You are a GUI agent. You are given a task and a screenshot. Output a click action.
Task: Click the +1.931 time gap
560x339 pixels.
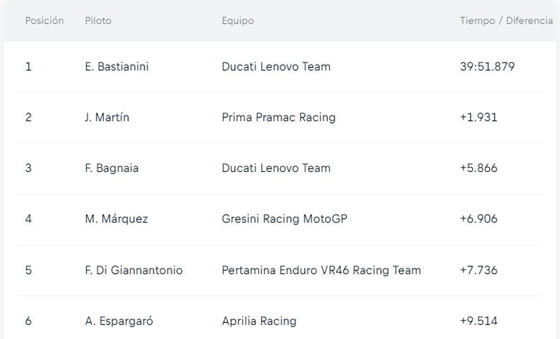479,117
